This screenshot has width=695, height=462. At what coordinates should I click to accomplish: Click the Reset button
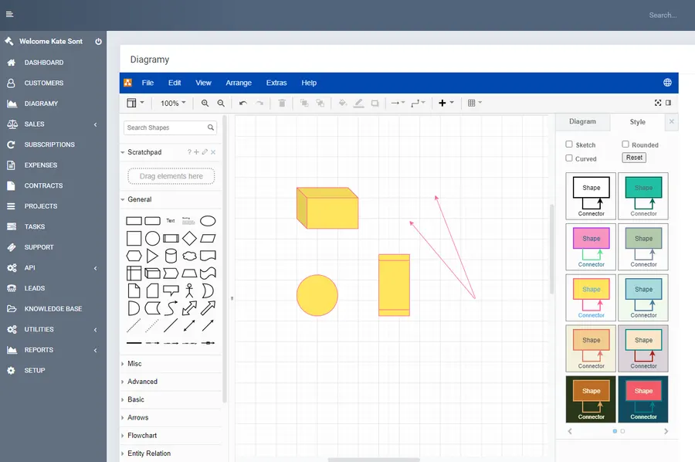pos(634,158)
